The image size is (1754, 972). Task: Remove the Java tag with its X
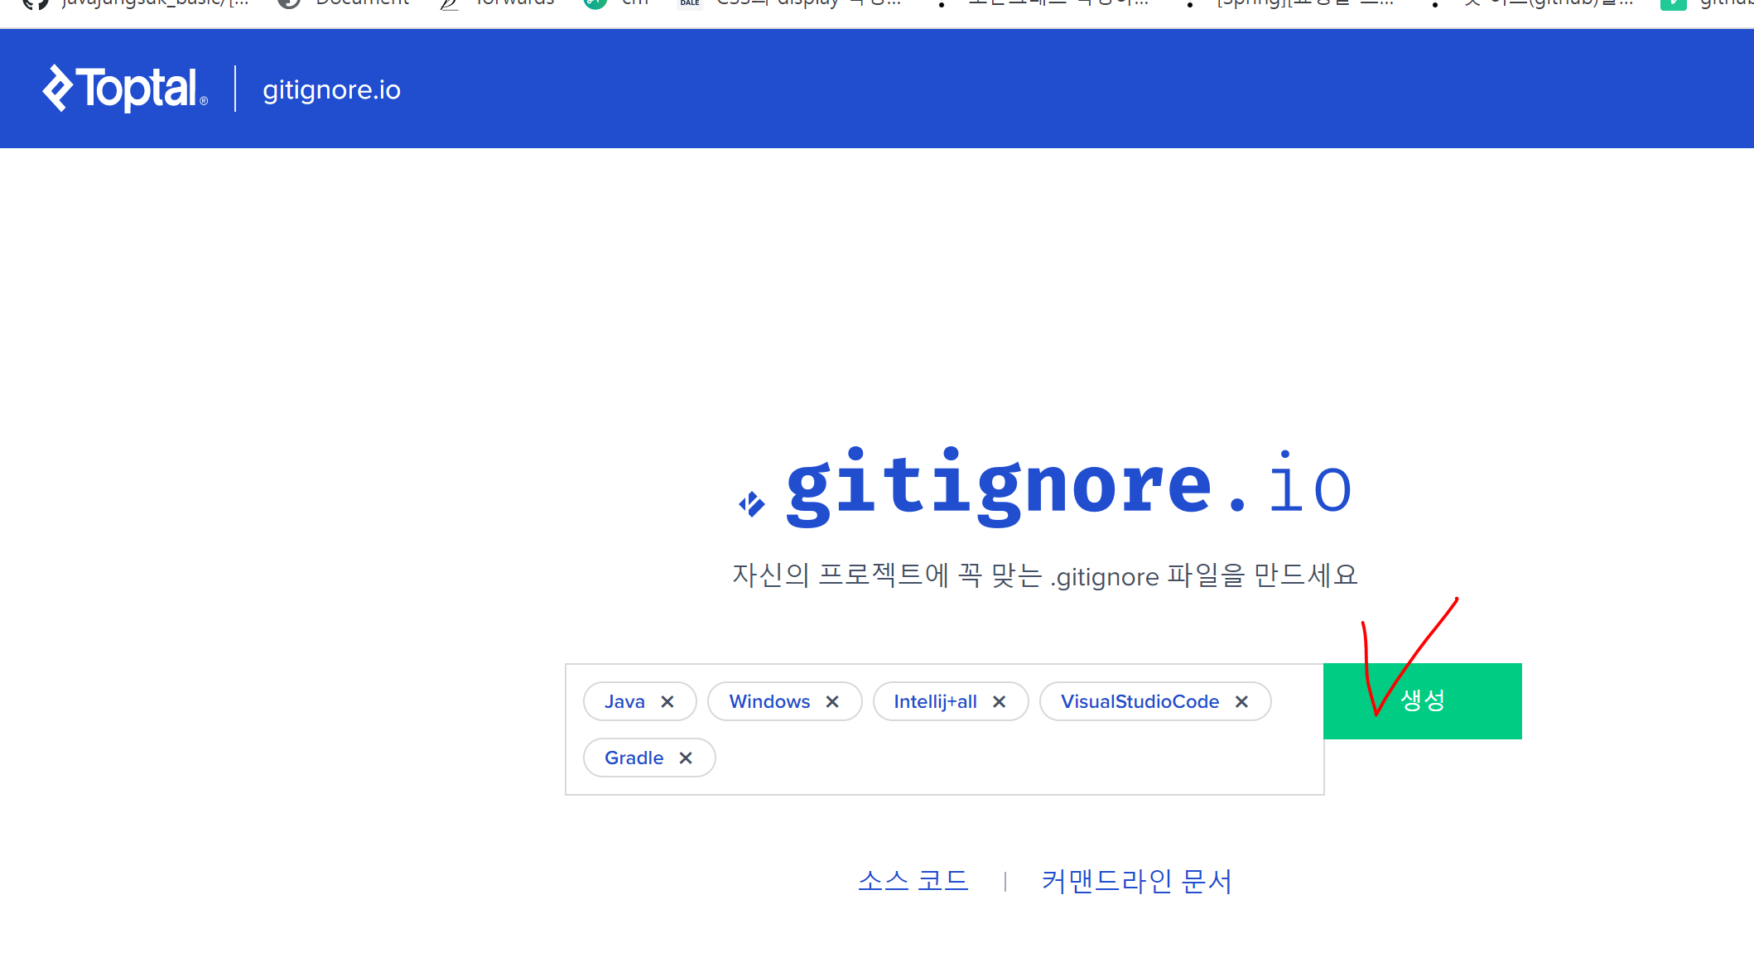667,702
